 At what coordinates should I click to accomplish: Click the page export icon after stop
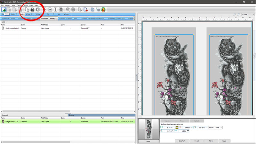[80, 10]
